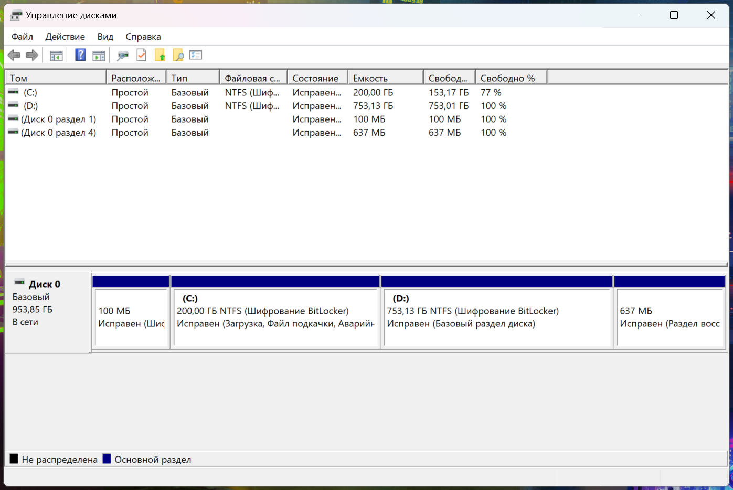Click the NTFS file system cell for (C:)

(252, 92)
